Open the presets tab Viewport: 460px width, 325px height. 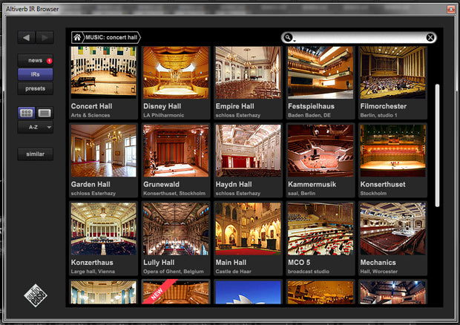[35, 88]
